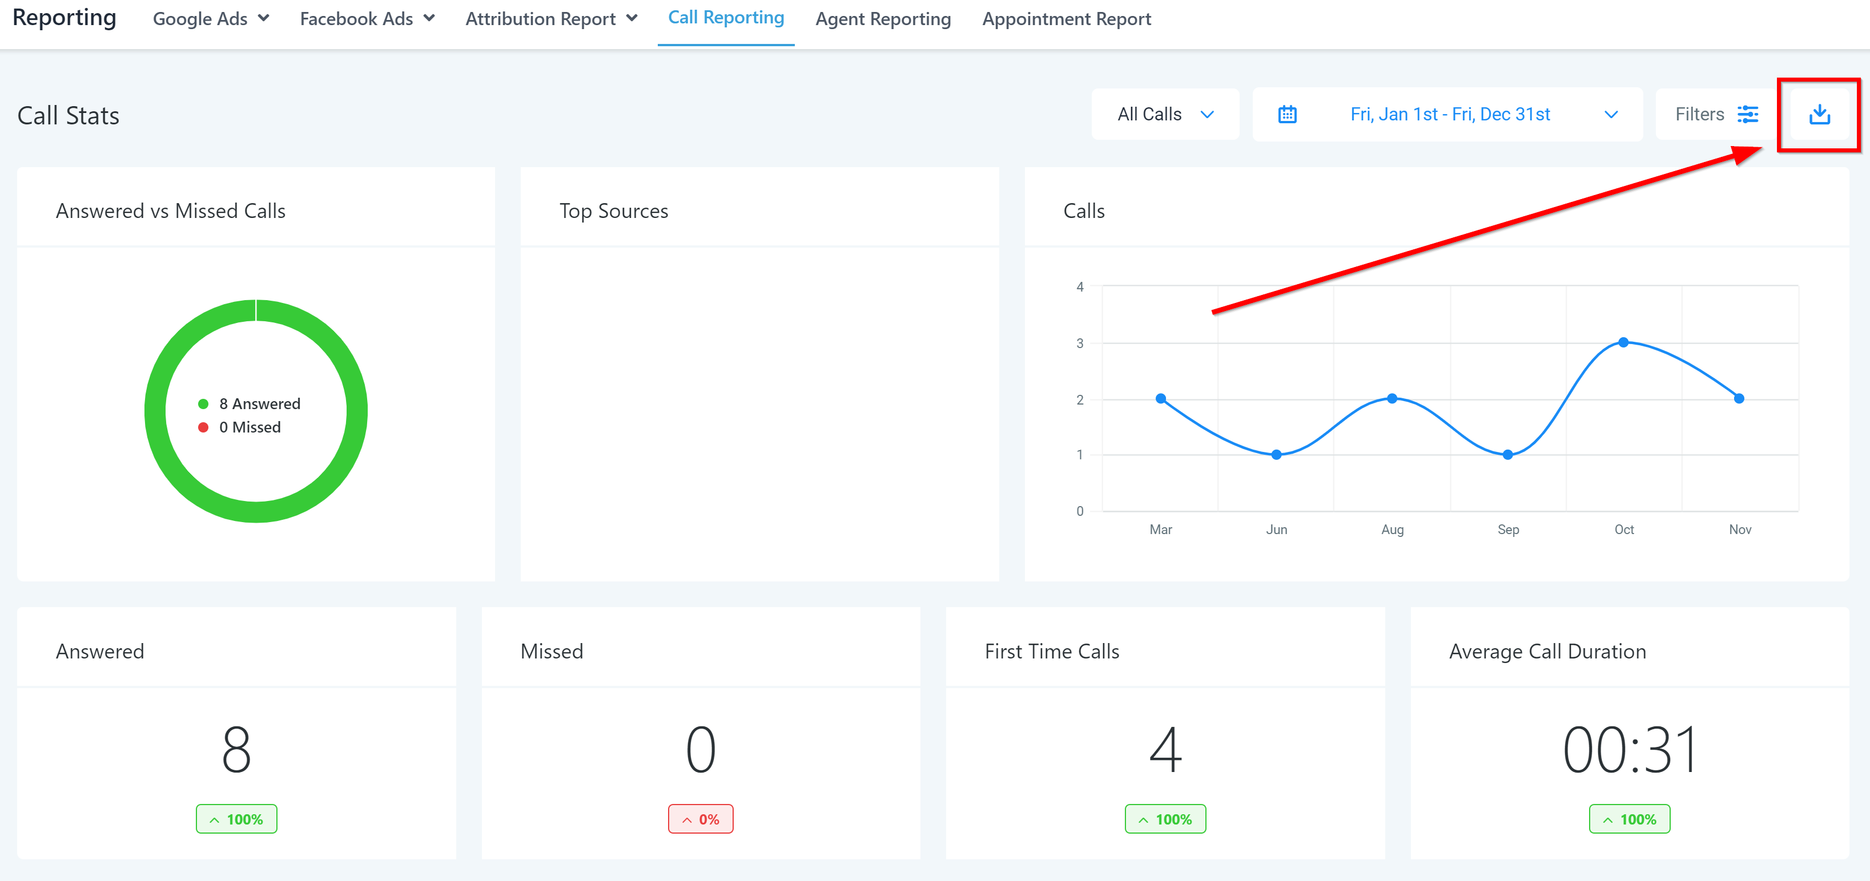This screenshot has height=881, width=1870.
Task: Click the Jan 1st - Dec 31st date text
Action: (x=1449, y=115)
